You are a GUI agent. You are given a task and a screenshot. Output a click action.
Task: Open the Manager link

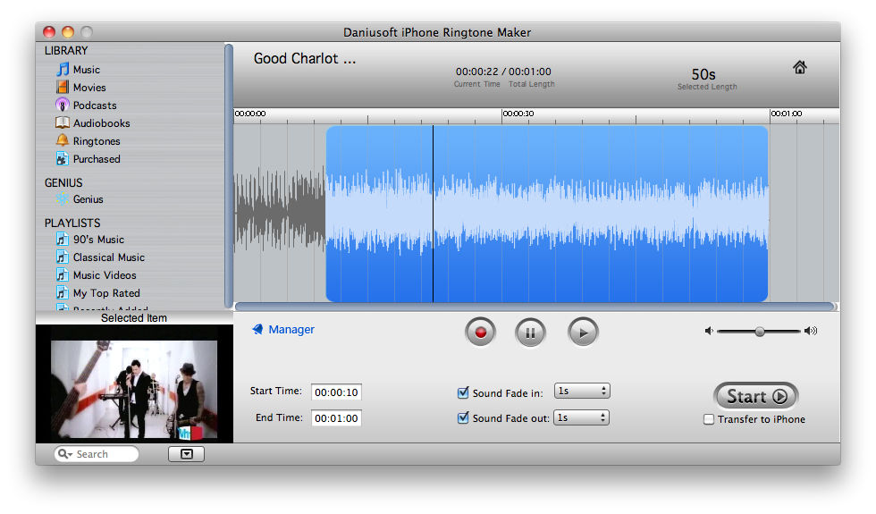pos(291,330)
